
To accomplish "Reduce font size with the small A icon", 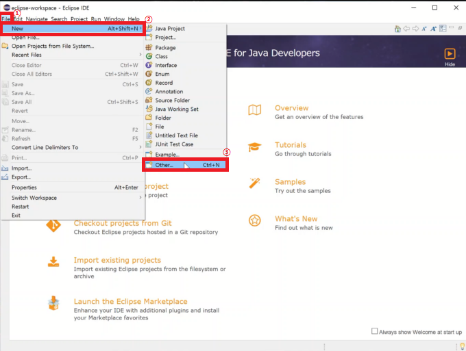I will pyautogui.click(x=424, y=29).
